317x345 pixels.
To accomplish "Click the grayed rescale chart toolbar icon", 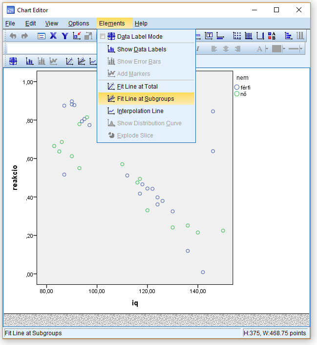I will click(88, 36).
